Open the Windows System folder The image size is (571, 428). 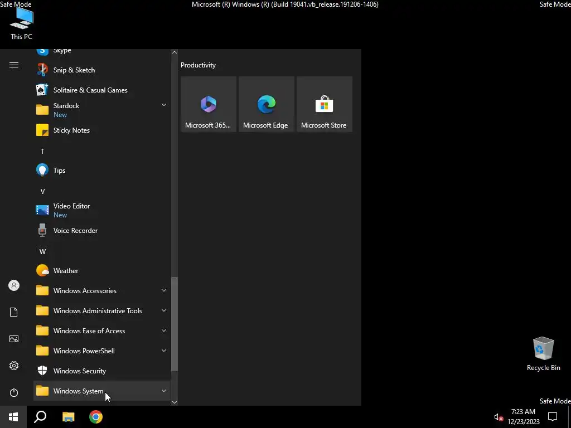coord(102,391)
